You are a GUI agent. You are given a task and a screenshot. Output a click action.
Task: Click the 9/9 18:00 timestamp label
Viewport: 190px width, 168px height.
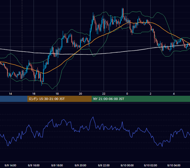57,165
